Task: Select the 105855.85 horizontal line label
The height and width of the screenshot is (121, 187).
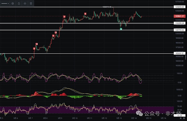Action: (180, 7)
